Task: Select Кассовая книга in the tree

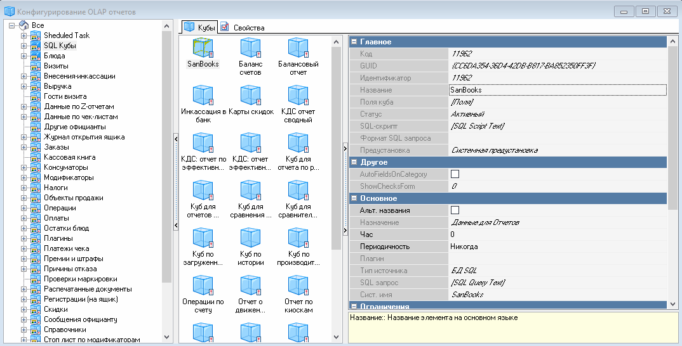Action: coord(70,157)
